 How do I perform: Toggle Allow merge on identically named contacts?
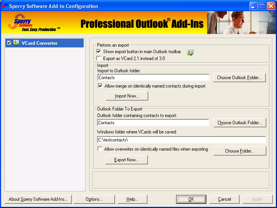100,86
